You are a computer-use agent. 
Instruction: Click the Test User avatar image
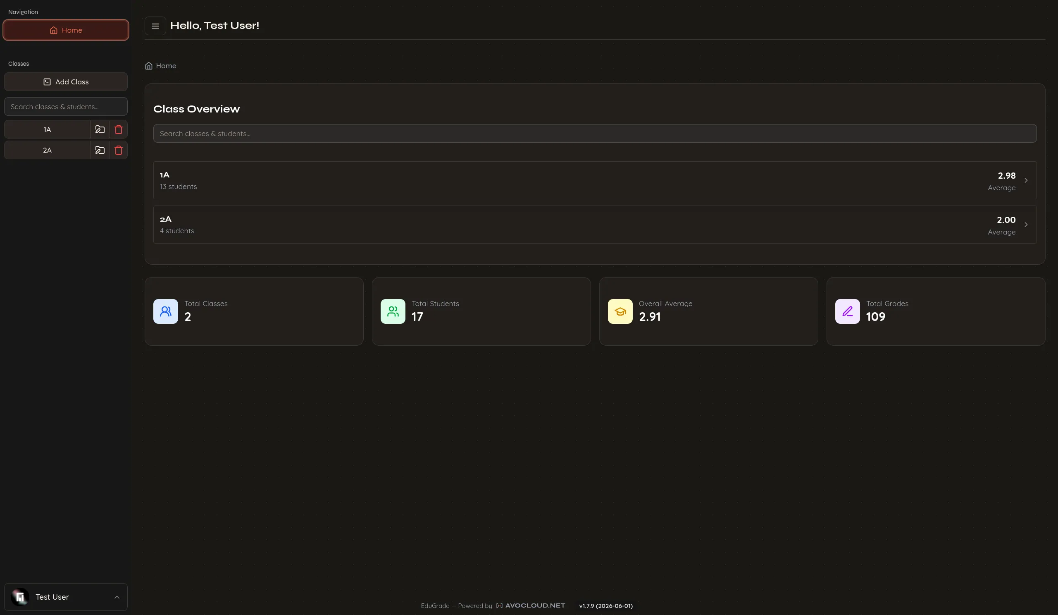(20, 597)
